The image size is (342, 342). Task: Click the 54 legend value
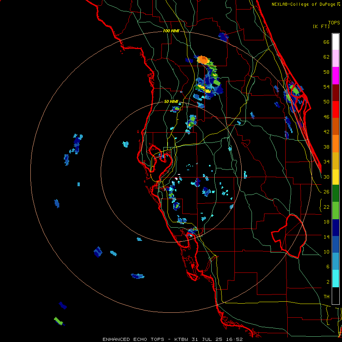(326, 87)
